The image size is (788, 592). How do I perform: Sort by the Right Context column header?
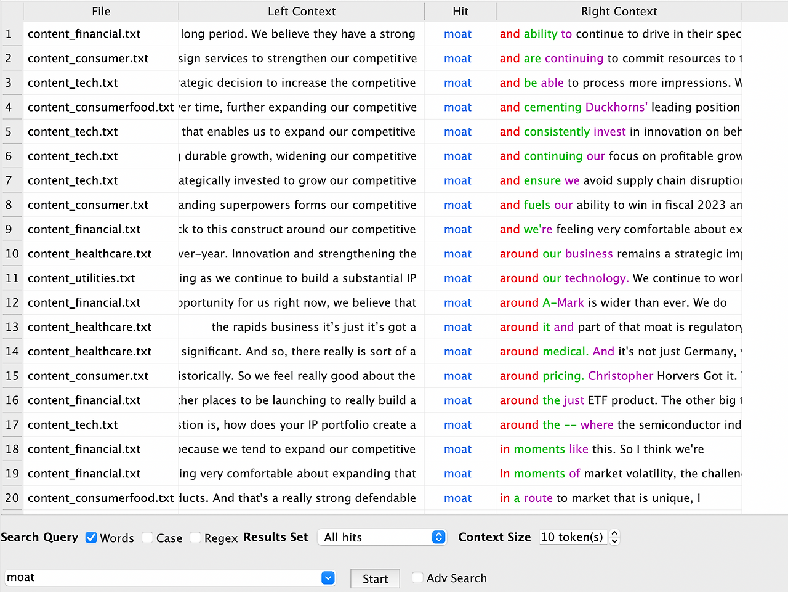point(619,12)
